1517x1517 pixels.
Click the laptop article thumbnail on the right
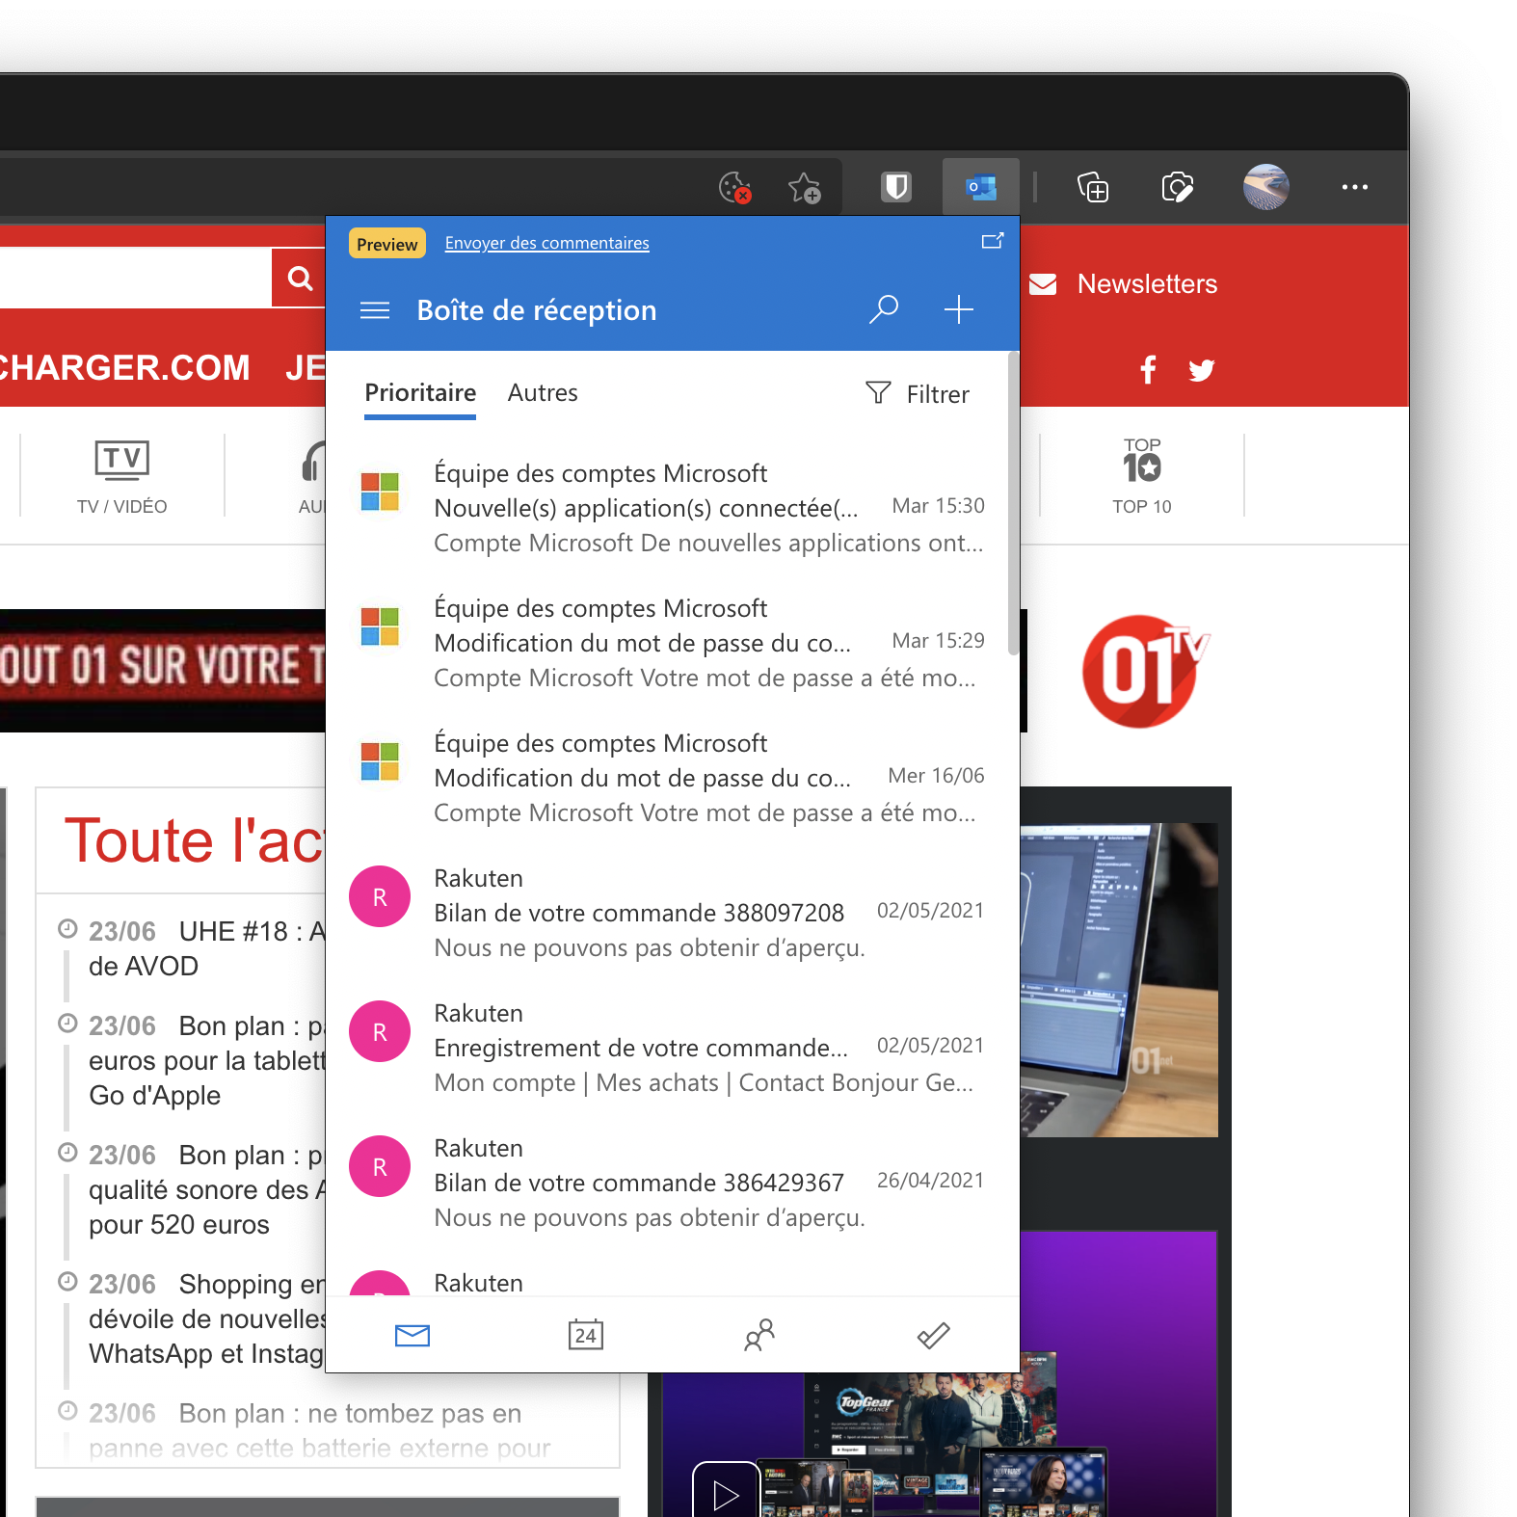click(1119, 980)
